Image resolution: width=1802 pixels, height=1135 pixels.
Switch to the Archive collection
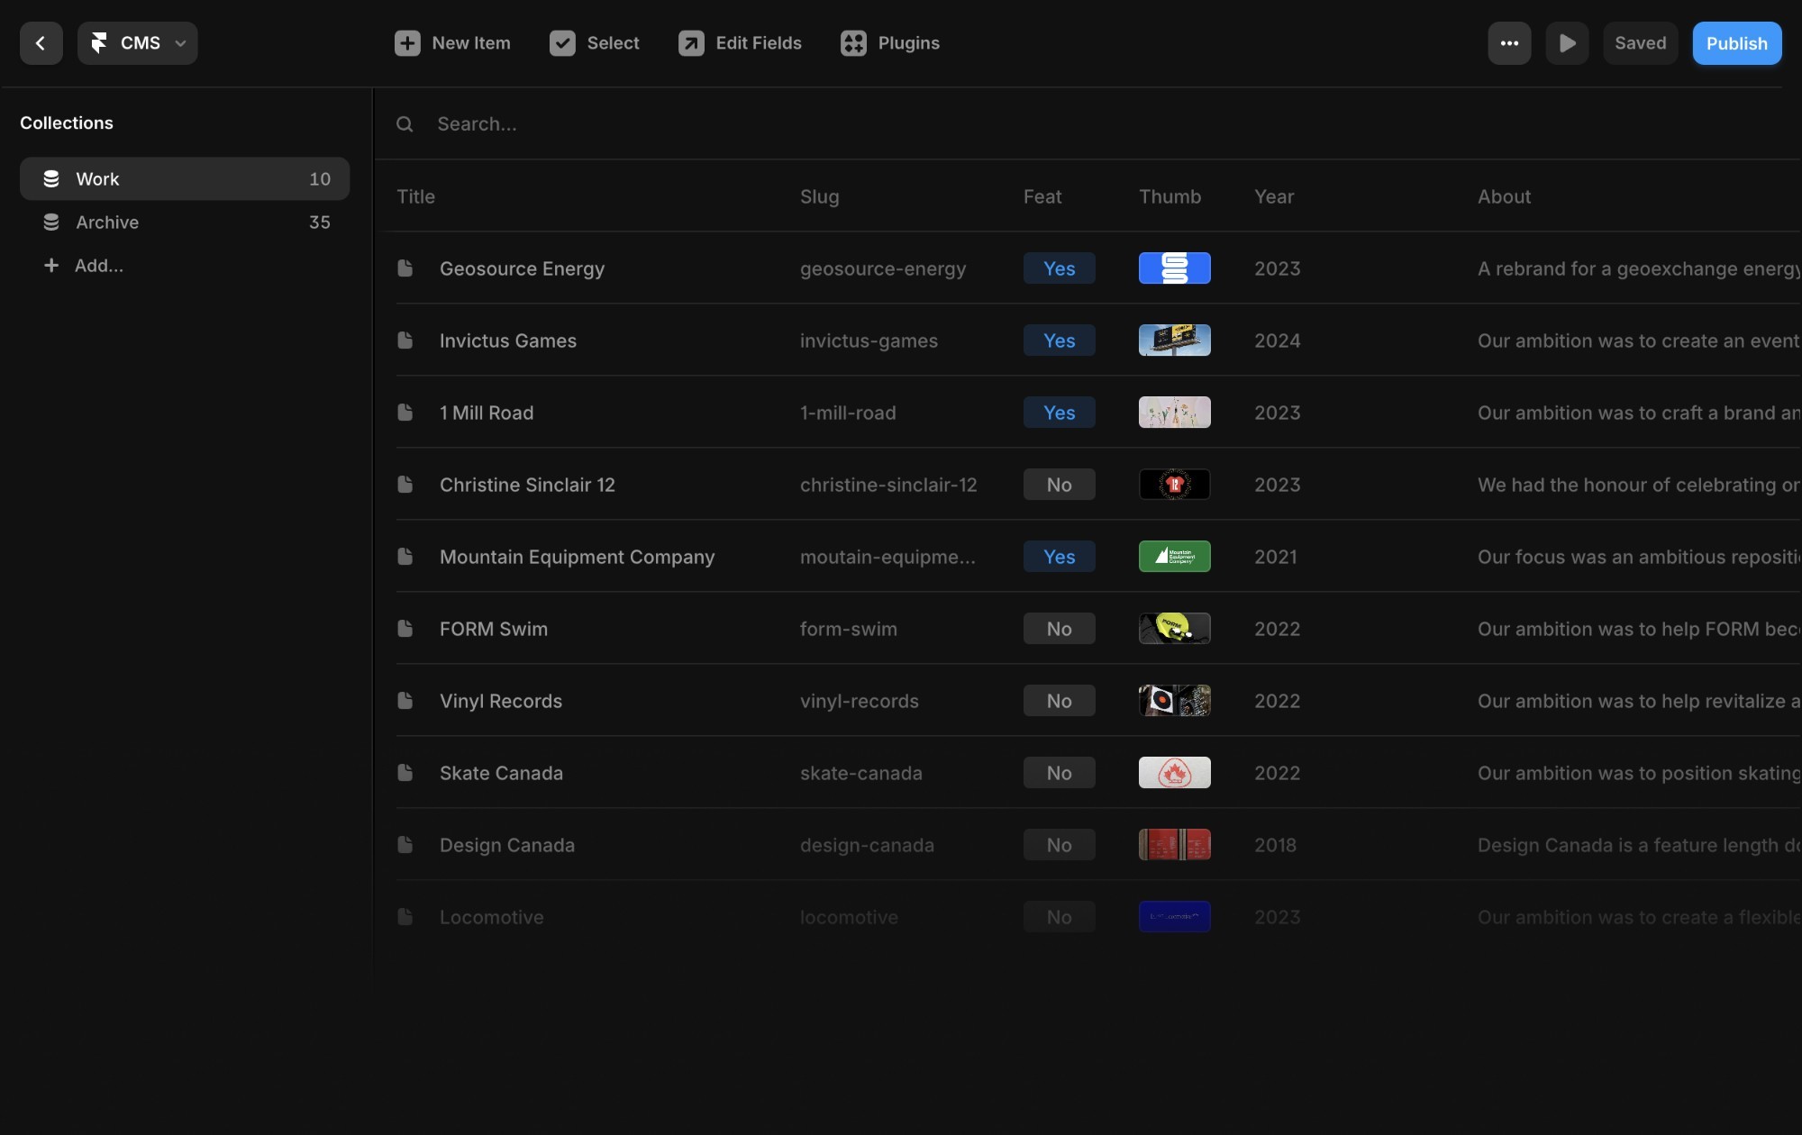[x=185, y=222]
